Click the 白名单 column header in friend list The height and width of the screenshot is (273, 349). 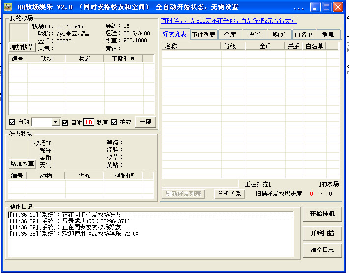coord(314,46)
